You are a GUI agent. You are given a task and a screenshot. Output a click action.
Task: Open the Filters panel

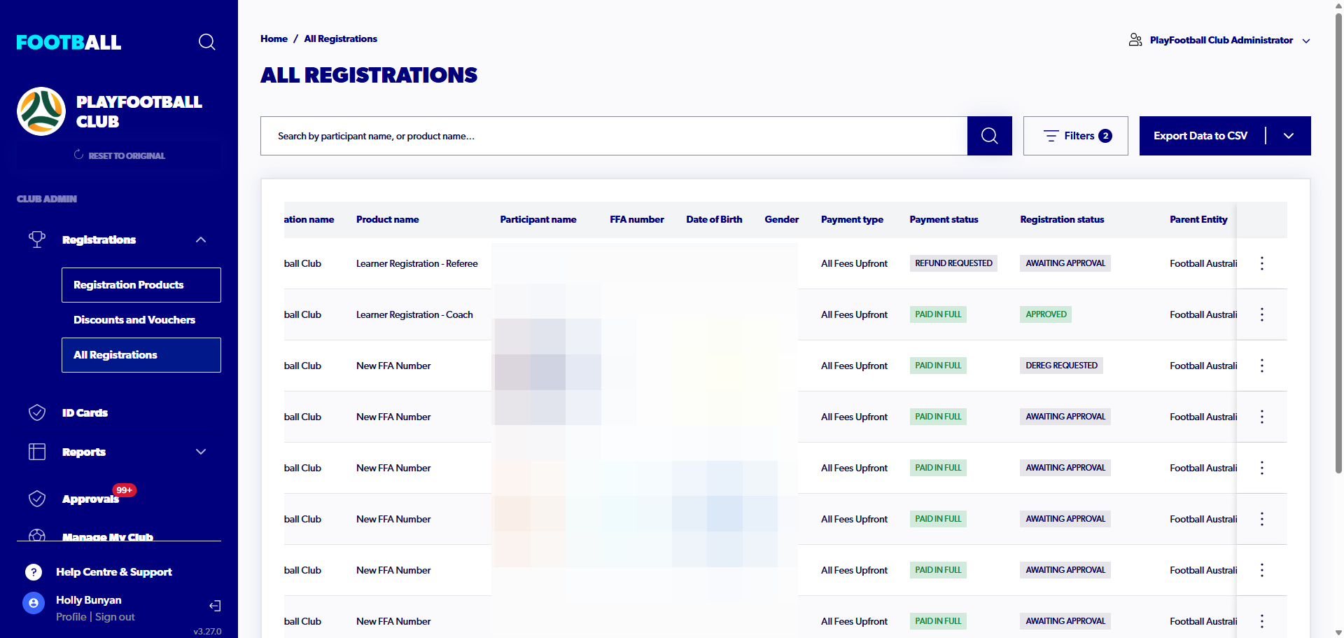tap(1076, 136)
